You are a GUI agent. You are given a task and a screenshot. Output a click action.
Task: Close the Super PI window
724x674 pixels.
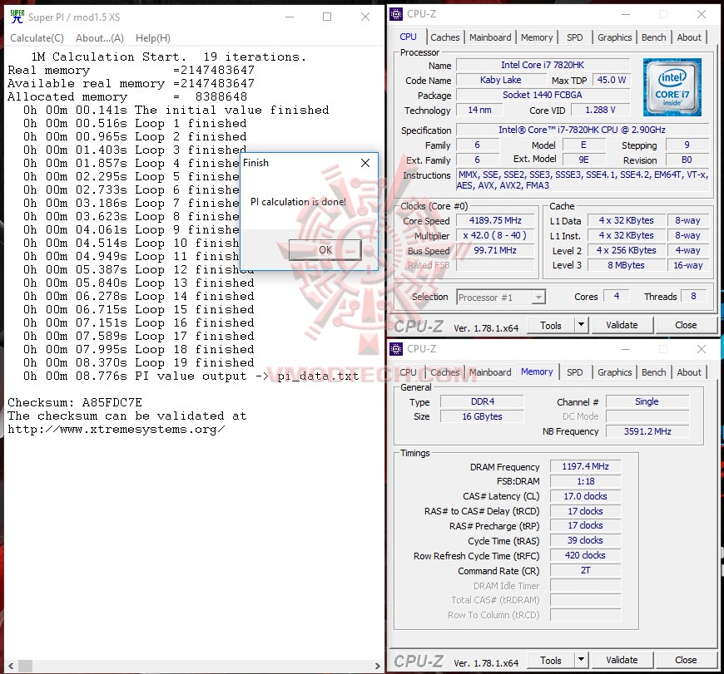tap(364, 17)
